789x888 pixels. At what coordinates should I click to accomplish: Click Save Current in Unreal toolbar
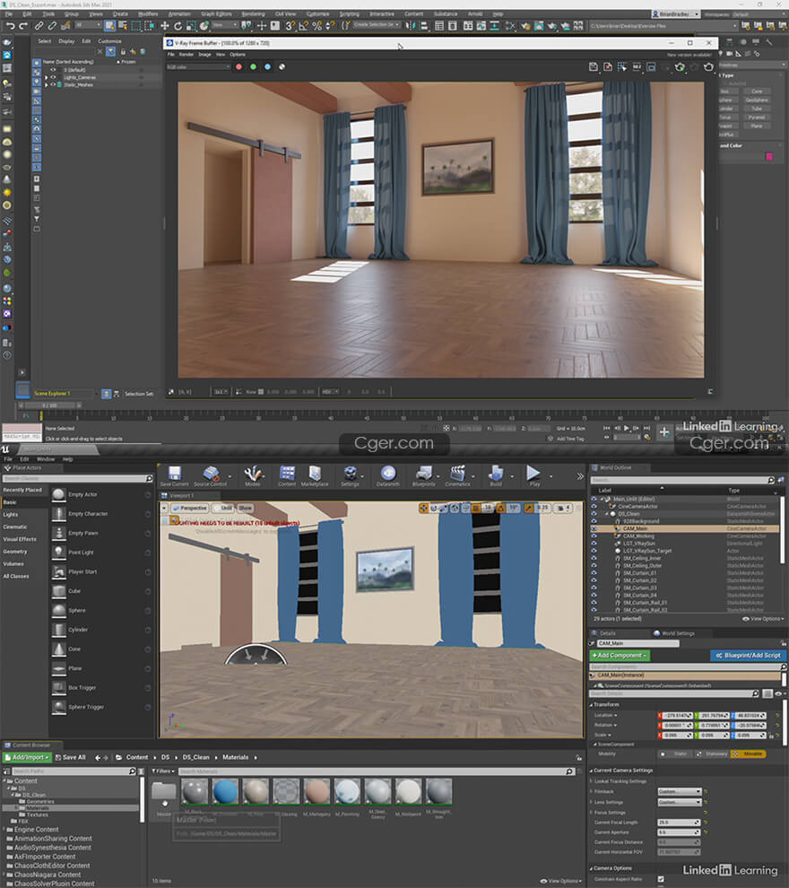click(174, 475)
